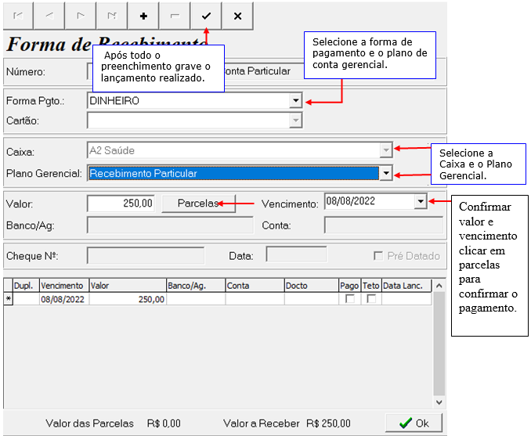This screenshot has width=531, height=436.
Task: Delete record with minus button
Action: 175,16
